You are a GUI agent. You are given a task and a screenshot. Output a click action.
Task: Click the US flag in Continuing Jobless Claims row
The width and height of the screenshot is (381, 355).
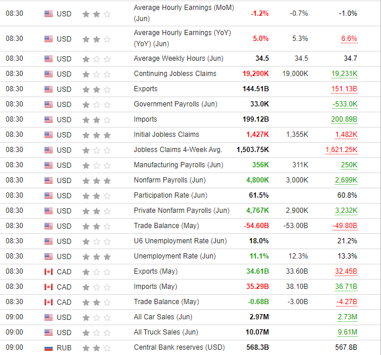[x=49, y=74]
